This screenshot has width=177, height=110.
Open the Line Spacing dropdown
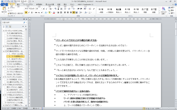point(81,12)
